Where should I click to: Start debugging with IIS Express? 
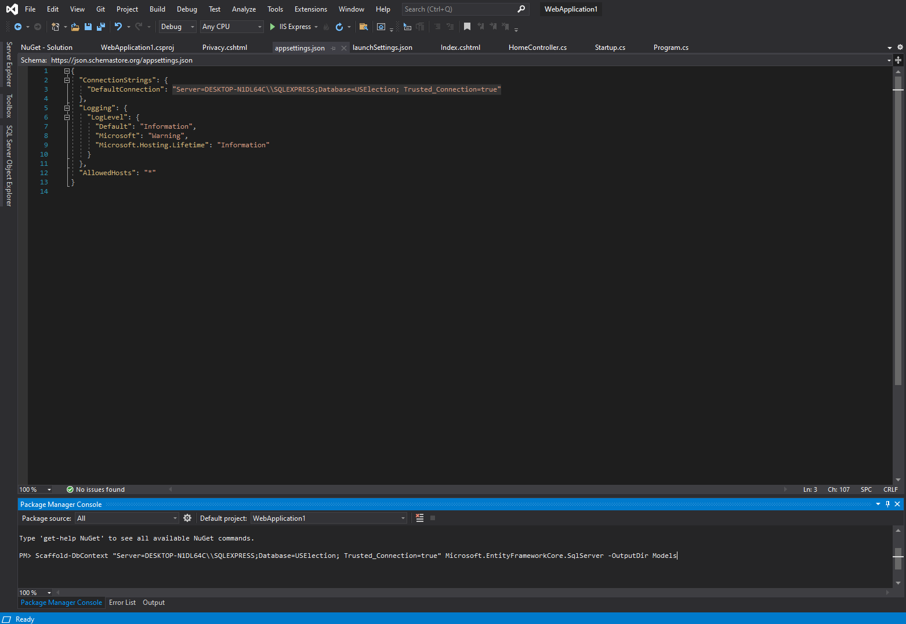[293, 26]
